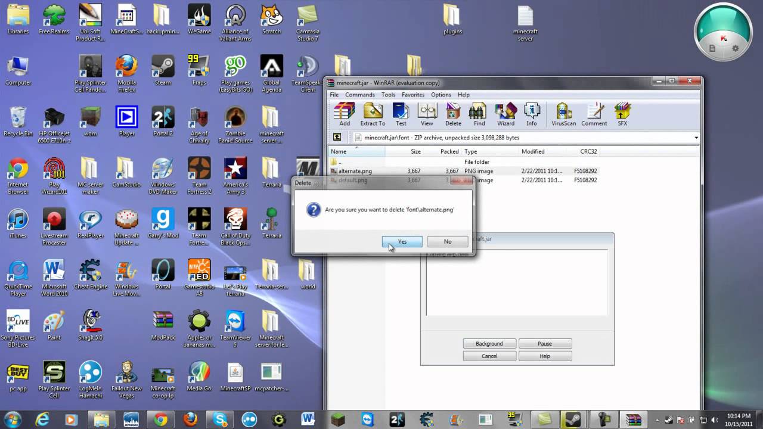Open the Options menu
Viewport: 763px width, 429px height.
coord(441,95)
